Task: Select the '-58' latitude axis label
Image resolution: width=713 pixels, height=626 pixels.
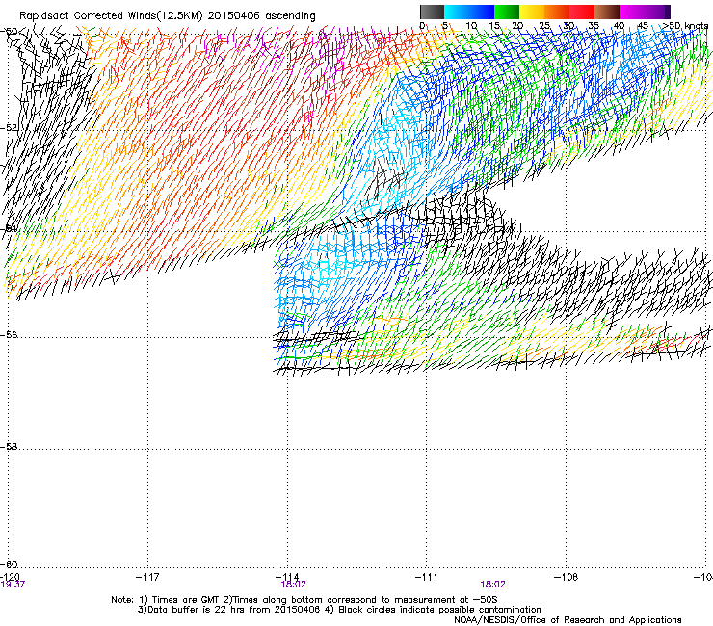Action: [x=9, y=447]
